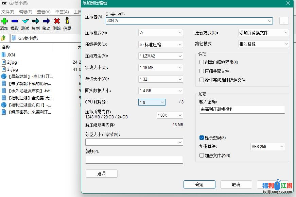The height and width of the screenshot is (197, 296).
Task: Click the password input field
Action: (x=242, y=110)
